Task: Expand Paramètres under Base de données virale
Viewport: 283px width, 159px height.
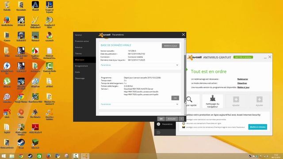Action: (x=139, y=65)
